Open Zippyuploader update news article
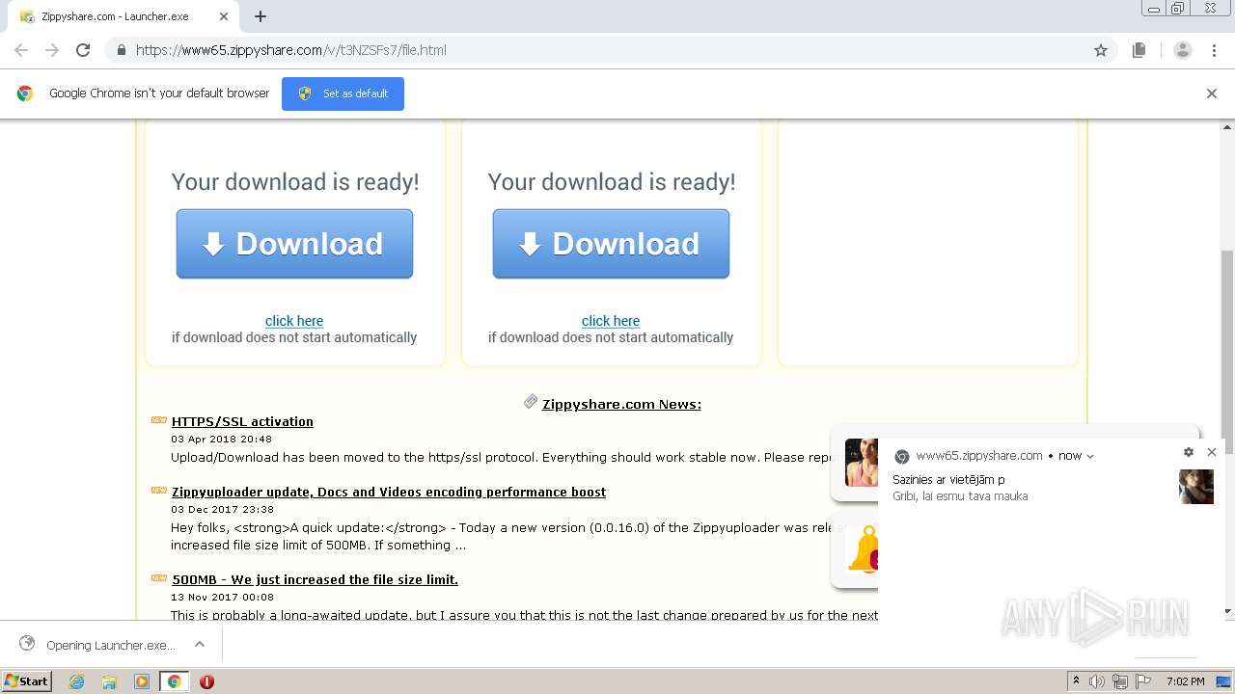 [389, 493]
